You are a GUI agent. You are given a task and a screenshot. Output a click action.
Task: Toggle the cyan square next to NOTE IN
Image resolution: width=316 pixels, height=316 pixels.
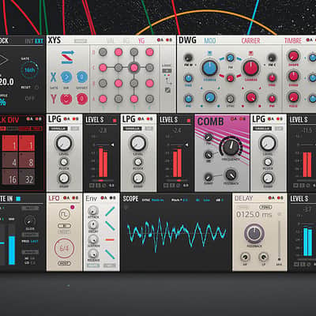(x=18, y=199)
